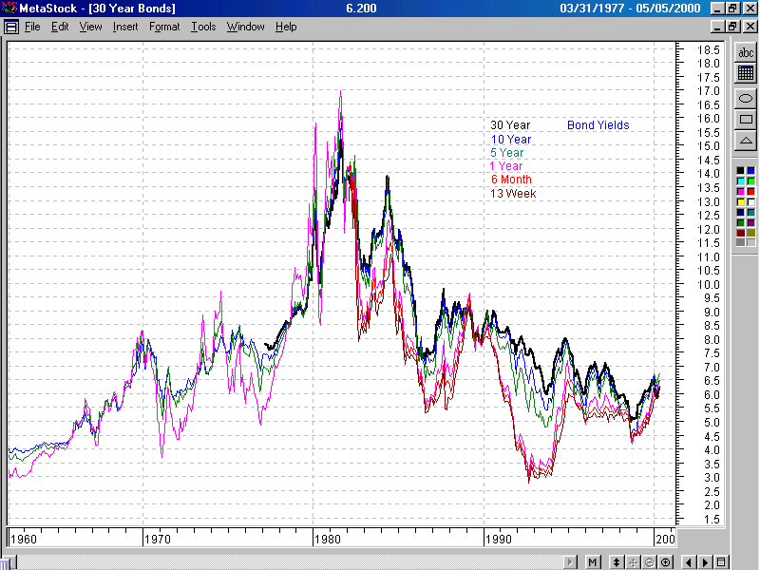This screenshot has width=760, height=570.
Task: Click the '13 Week' legend label
Action: click(513, 194)
